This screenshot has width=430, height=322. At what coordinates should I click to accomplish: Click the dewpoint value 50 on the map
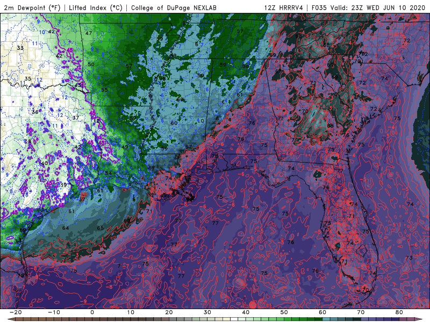[91, 64]
